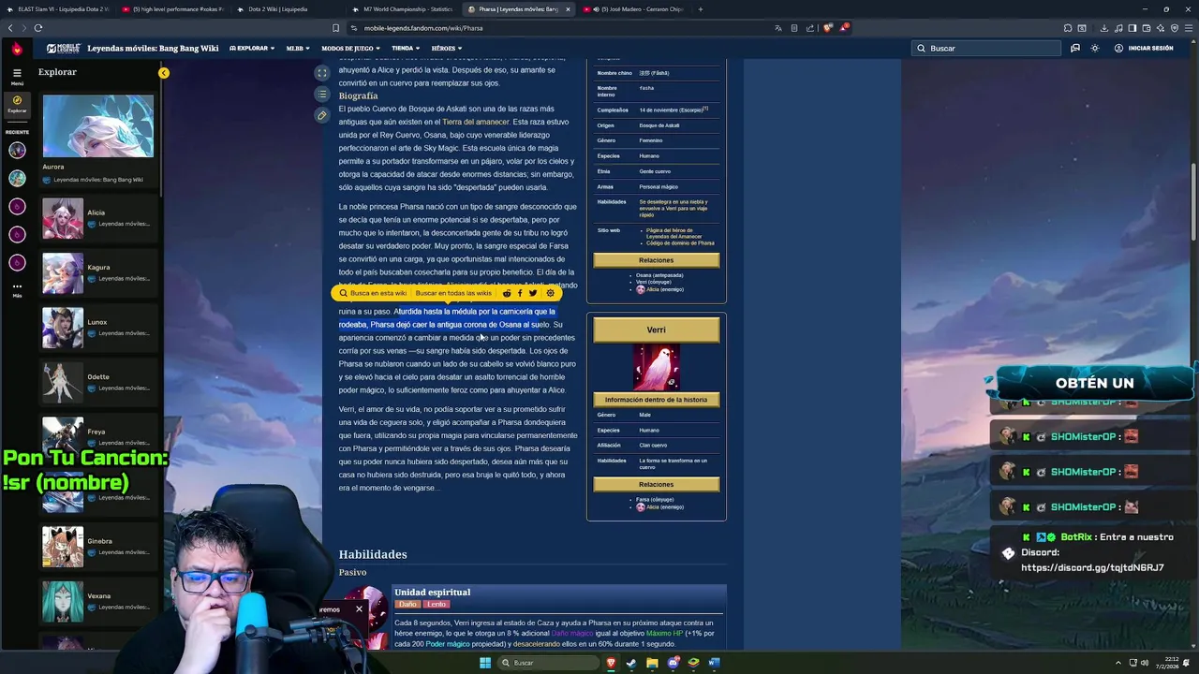Click the Brave shields icon in address bar

[827, 28]
